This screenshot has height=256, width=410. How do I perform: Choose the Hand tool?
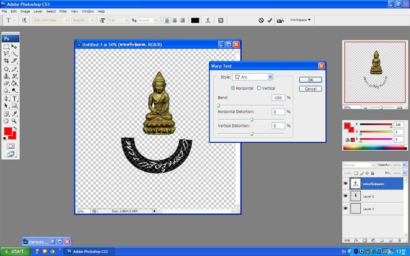point(7,121)
